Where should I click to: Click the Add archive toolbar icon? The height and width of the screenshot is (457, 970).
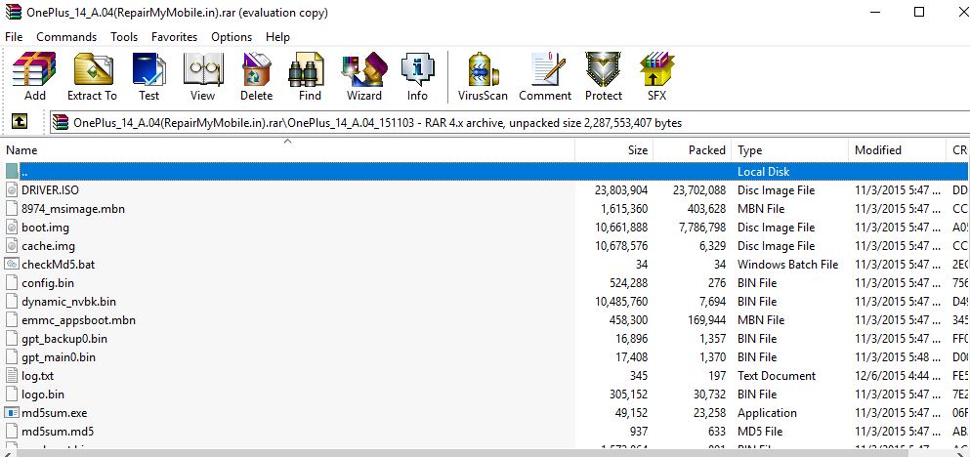(35, 77)
